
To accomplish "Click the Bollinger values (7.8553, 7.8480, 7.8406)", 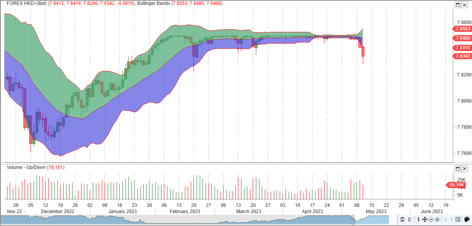I will (x=197, y=3).
